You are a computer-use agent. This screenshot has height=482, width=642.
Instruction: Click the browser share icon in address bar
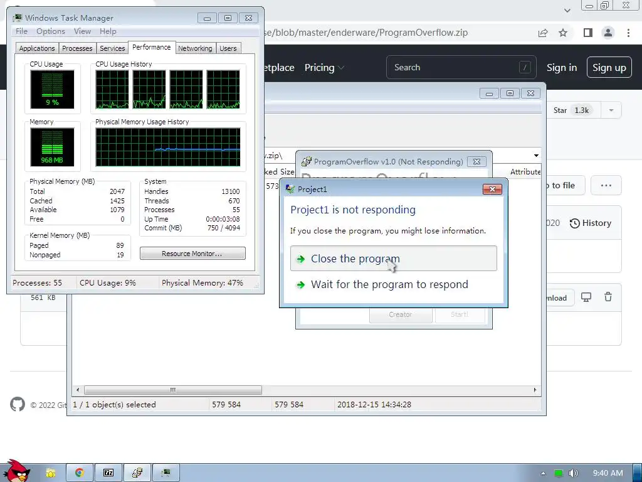543,33
